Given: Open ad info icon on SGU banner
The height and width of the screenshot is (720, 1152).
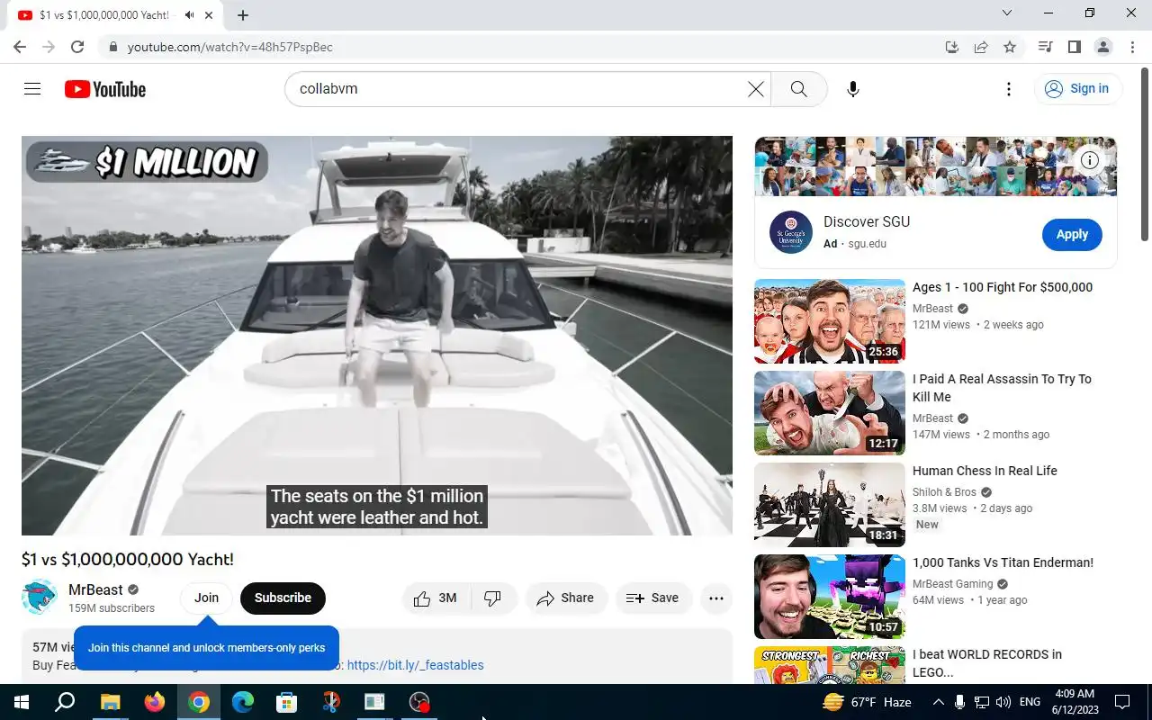Looking at the screenshot, I should point(1090,160).
